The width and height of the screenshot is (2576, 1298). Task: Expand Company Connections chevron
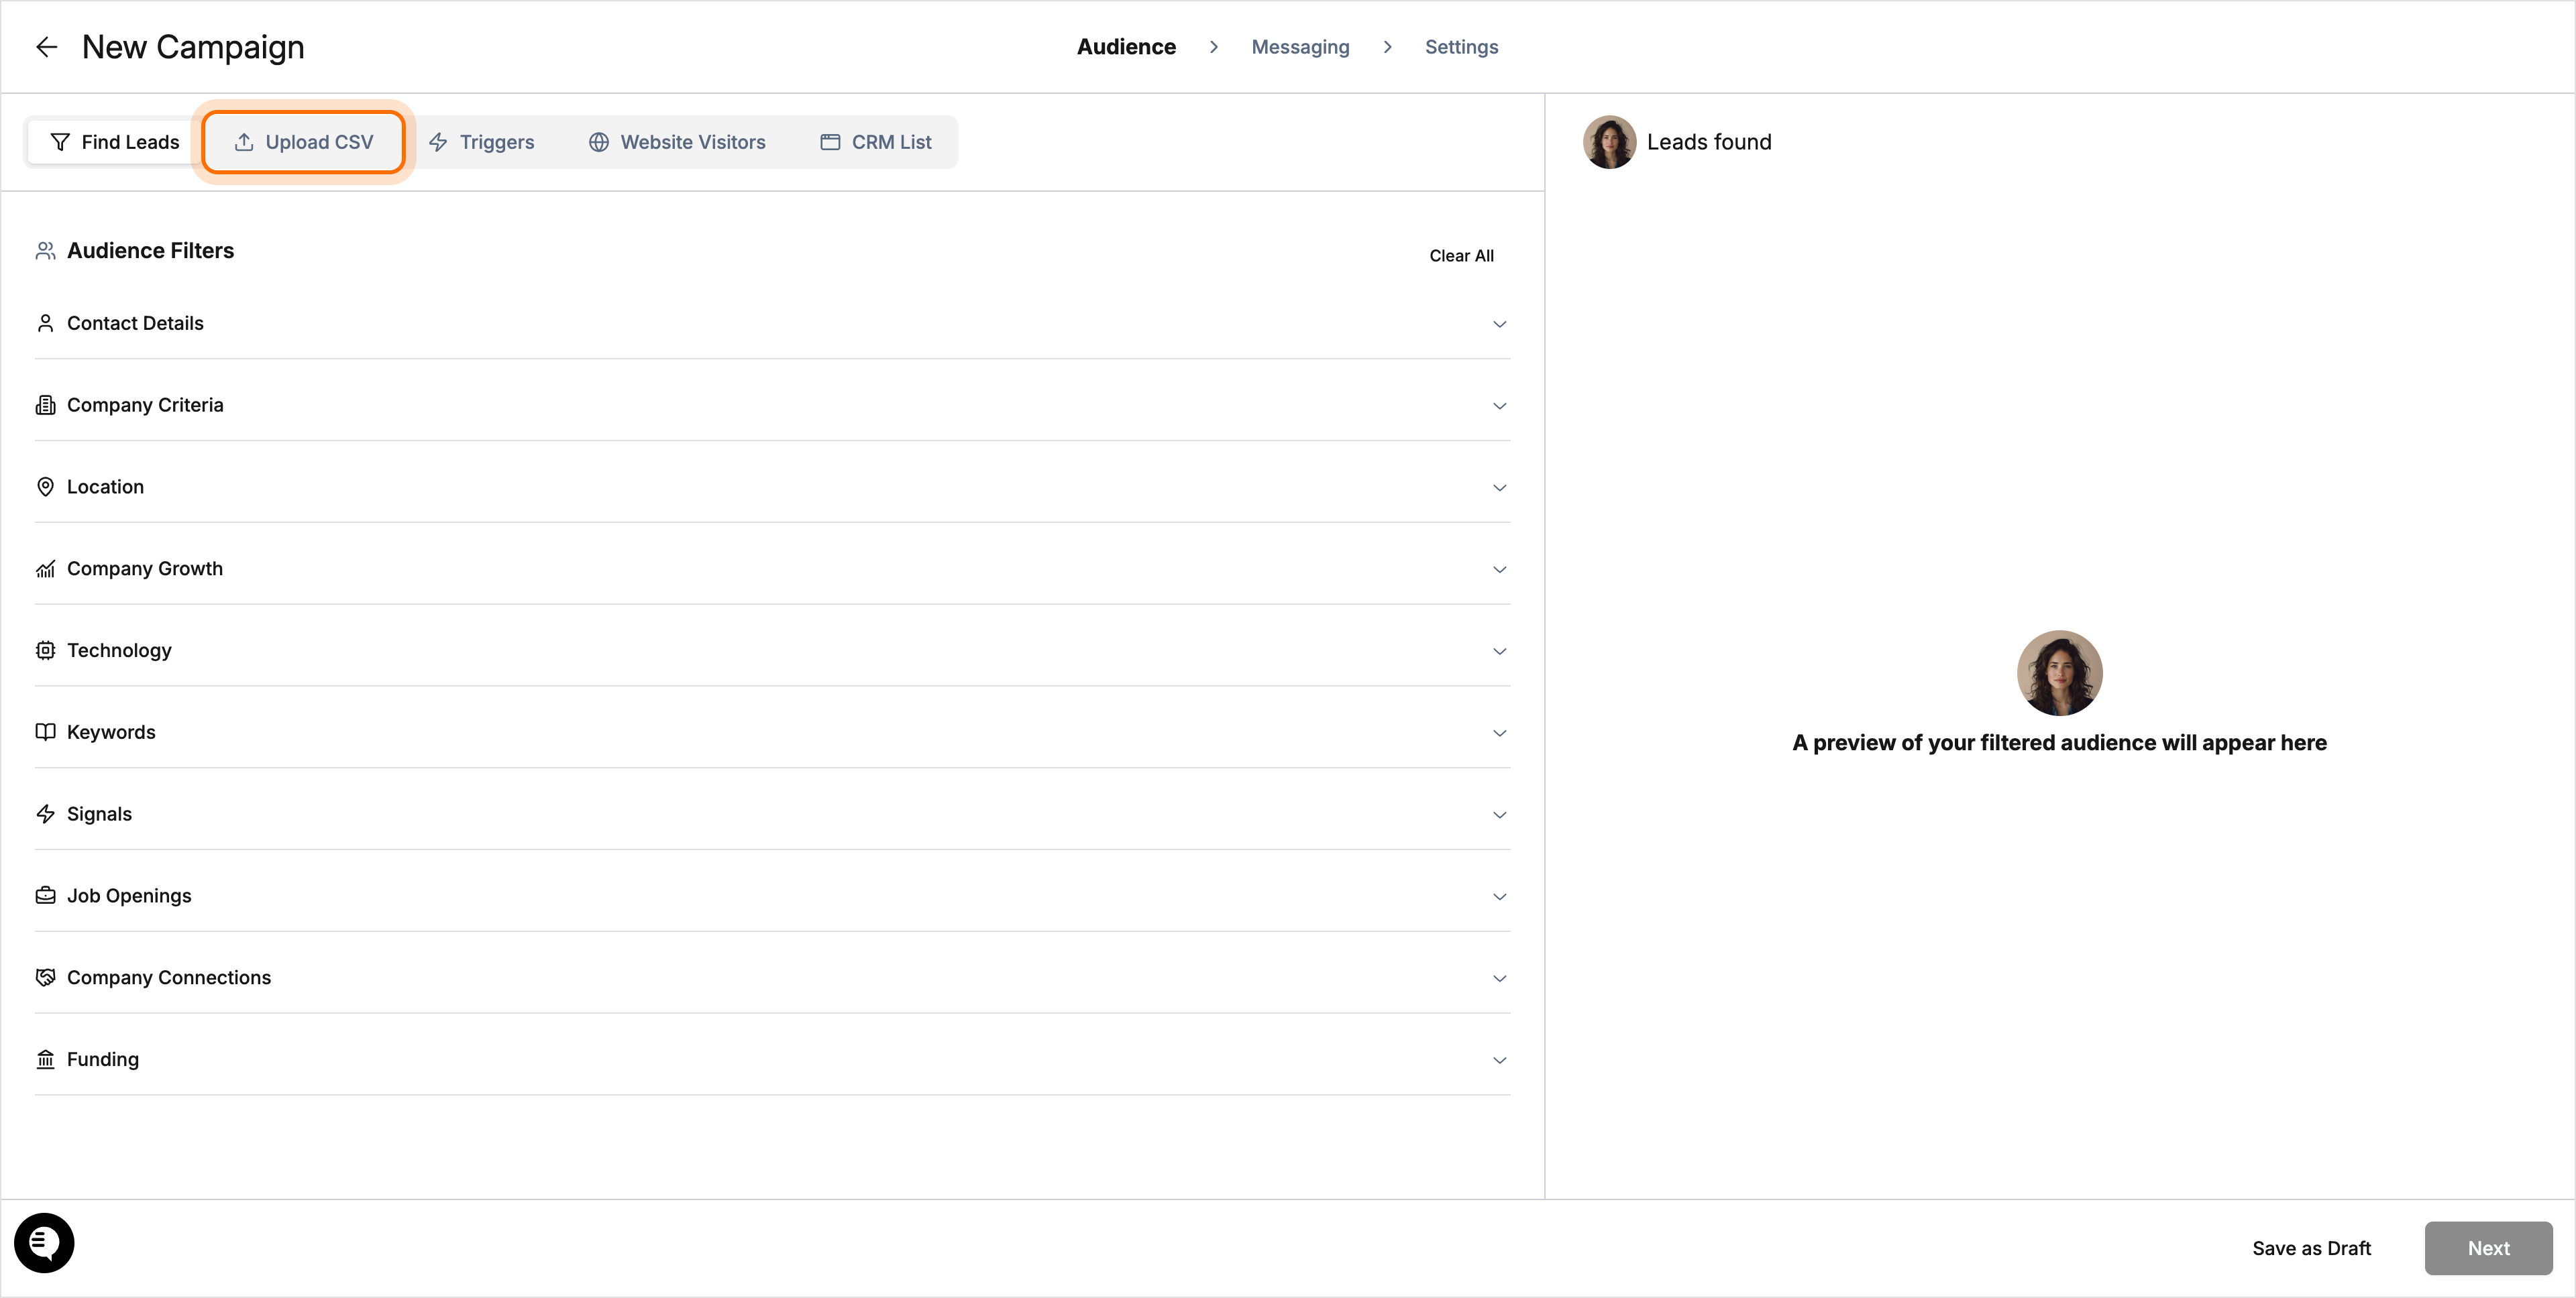click(x=1499, y=978)
